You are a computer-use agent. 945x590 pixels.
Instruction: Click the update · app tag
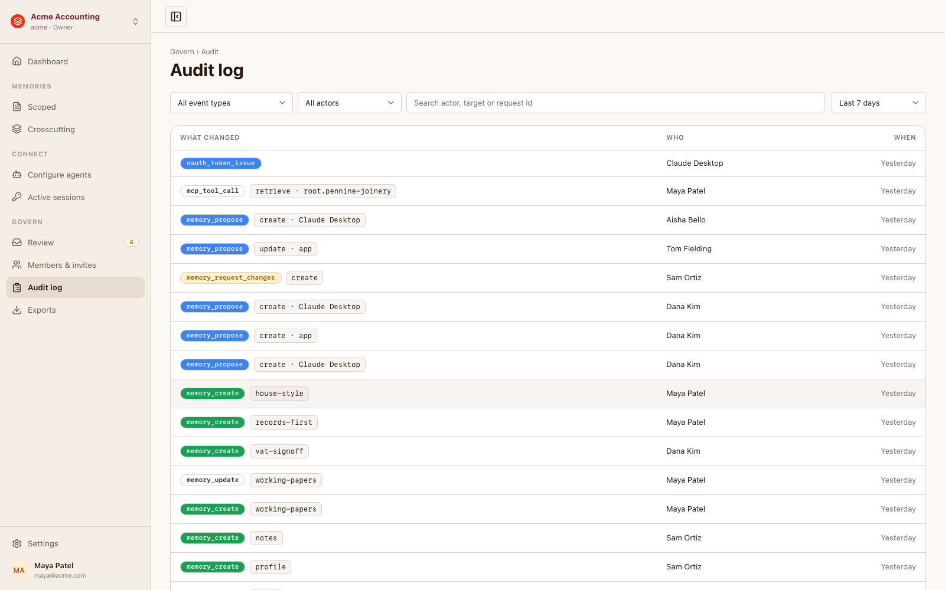click(x=285, y=249)
